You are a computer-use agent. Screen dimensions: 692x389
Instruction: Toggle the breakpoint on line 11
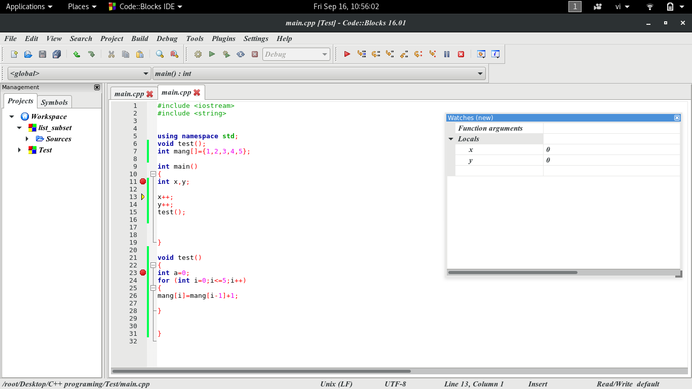coord(143,181)
